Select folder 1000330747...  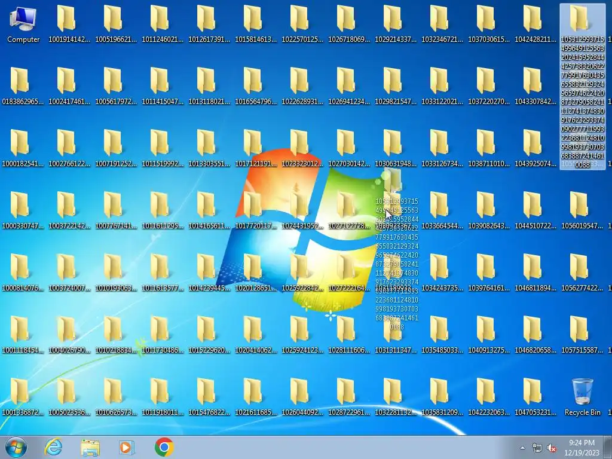[23, 211]
